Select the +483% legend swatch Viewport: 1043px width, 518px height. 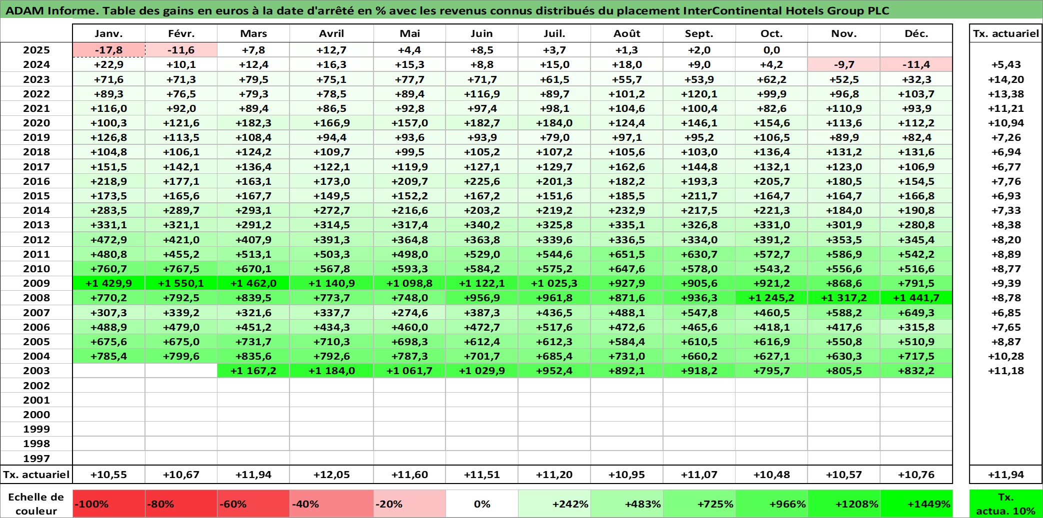pyautogui.click(x=627, y=504)
